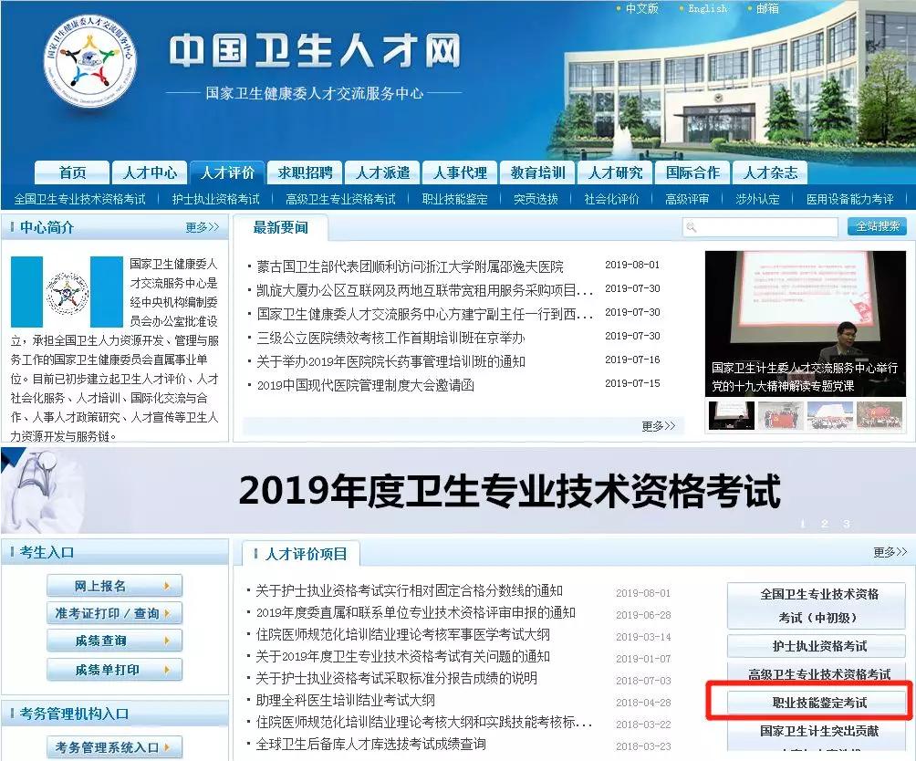The width and height of the screenshot is (916, 761).
Task: Click the main news slideshow image
Action: pos(806,324)
